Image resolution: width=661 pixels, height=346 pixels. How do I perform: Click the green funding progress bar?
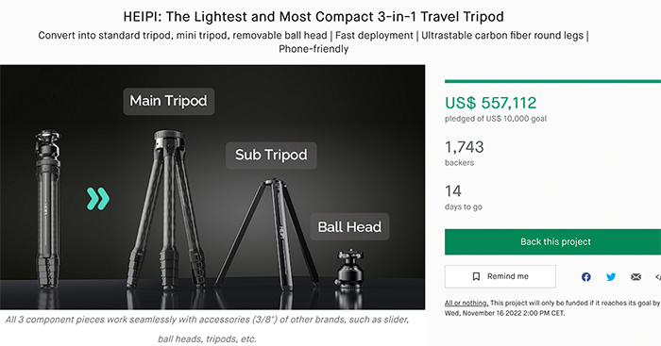click(552, 81)
